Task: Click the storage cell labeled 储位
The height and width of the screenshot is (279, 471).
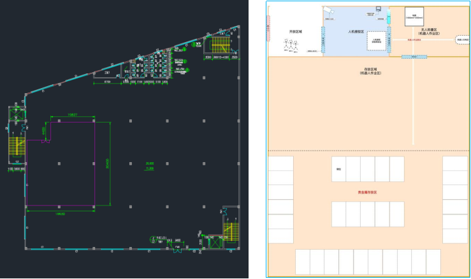Action: [338, 170]
